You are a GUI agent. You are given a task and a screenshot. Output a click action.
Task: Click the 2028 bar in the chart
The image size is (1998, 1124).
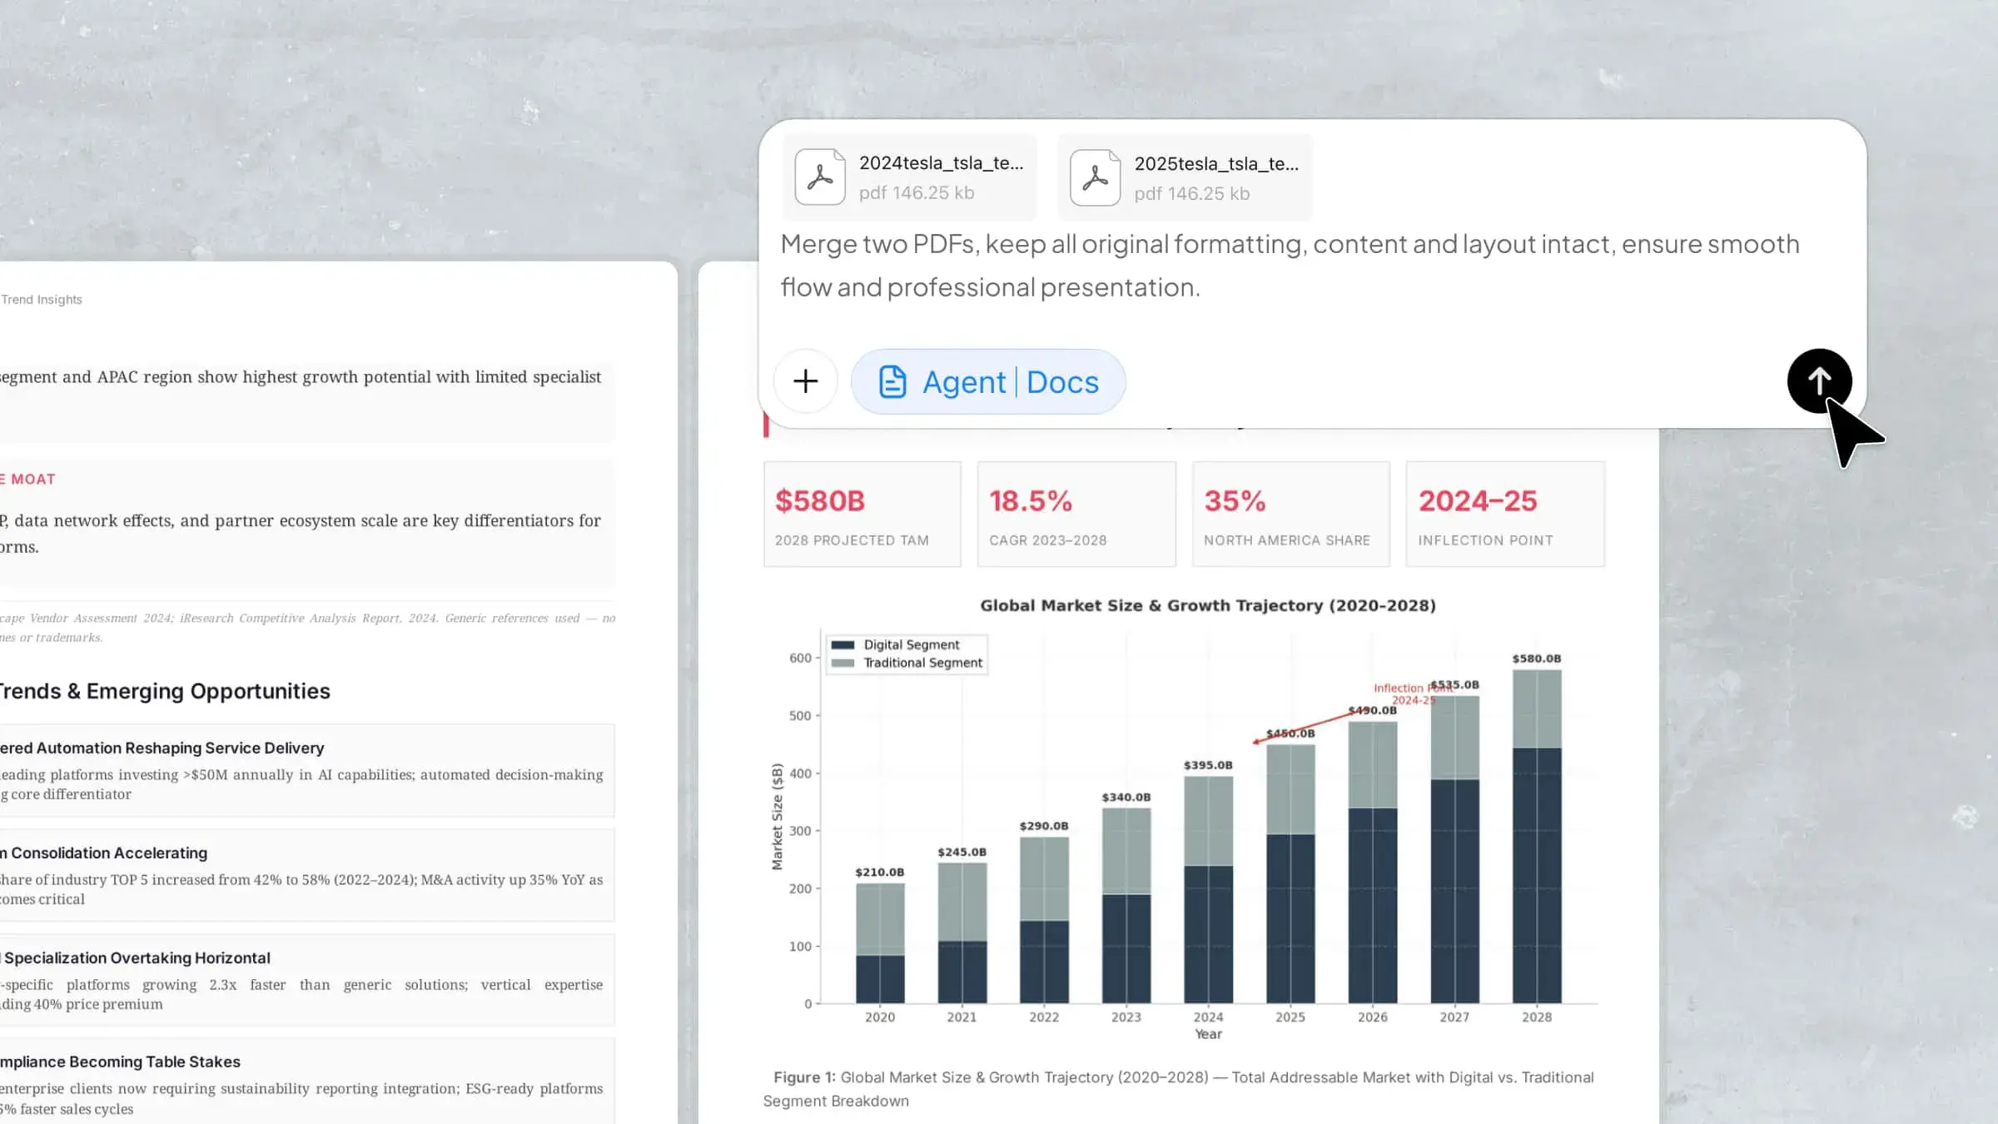pyautogui.click(x=1536, y=836)
